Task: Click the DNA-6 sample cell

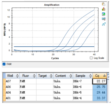Action: pyautogui.click(x=83, y=87)
